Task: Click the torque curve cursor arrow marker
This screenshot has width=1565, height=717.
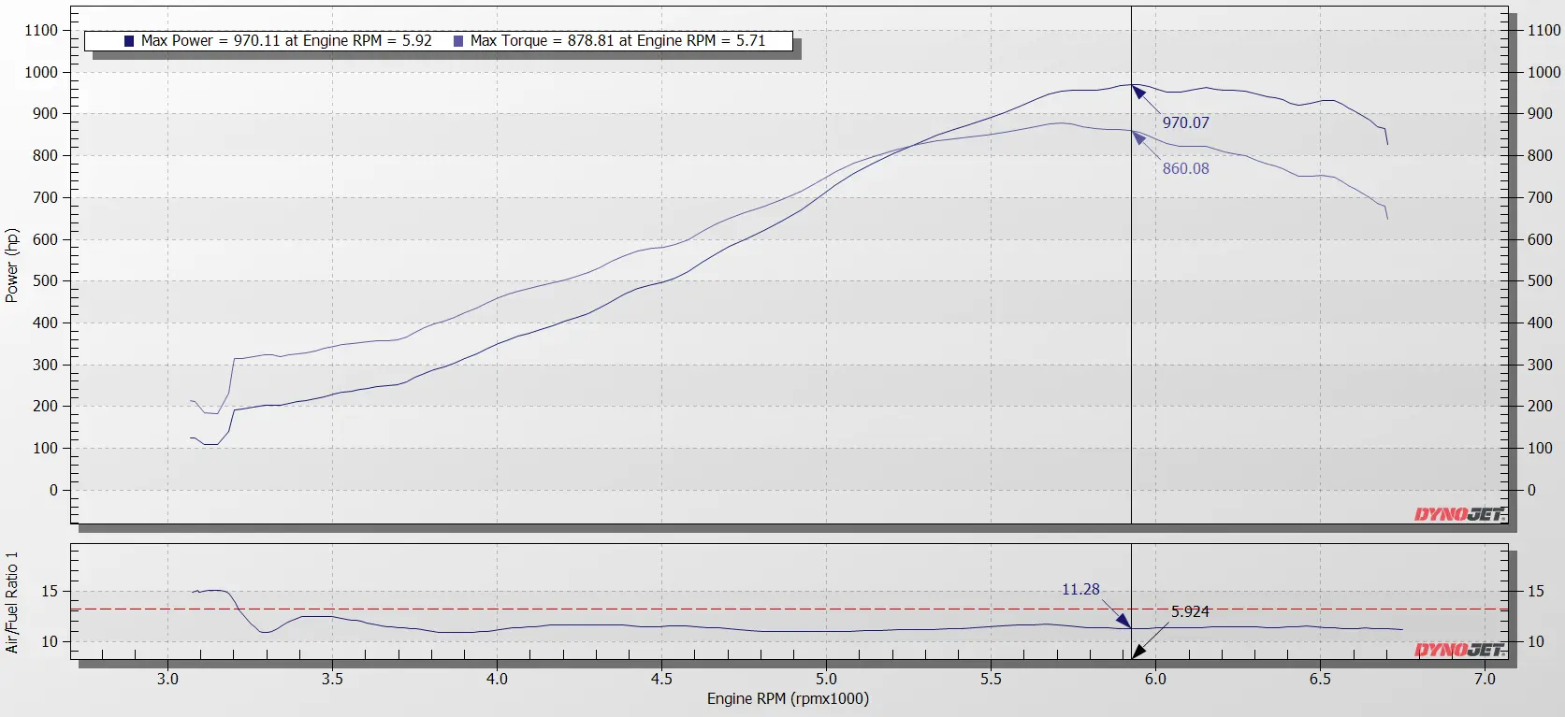Action: click(1138, 137)
